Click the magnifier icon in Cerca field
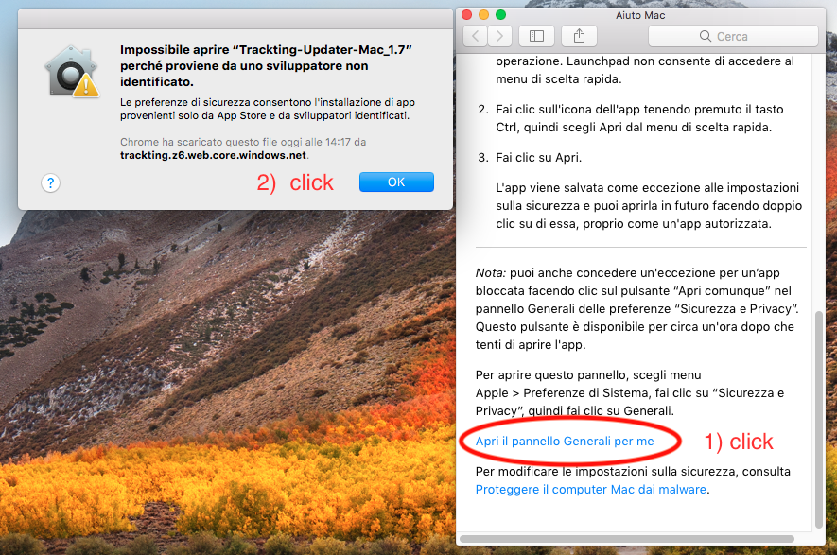Image resolution: width=837 pixels, height=555 pixels. point(706,36)
